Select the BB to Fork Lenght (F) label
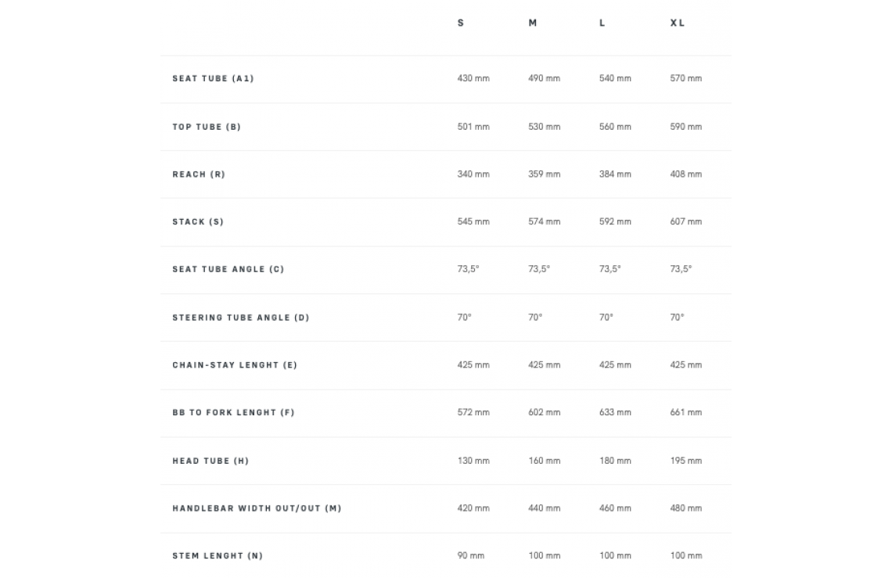 pos(233,413)
